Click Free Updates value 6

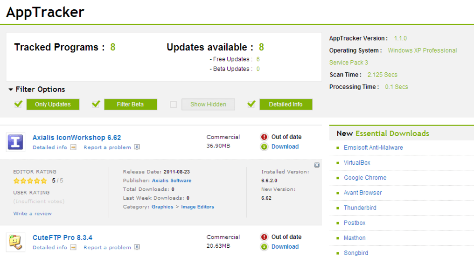[x=258, y=59]
